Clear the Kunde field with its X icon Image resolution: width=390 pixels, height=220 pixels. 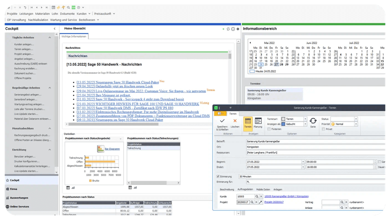coord(261,196)
